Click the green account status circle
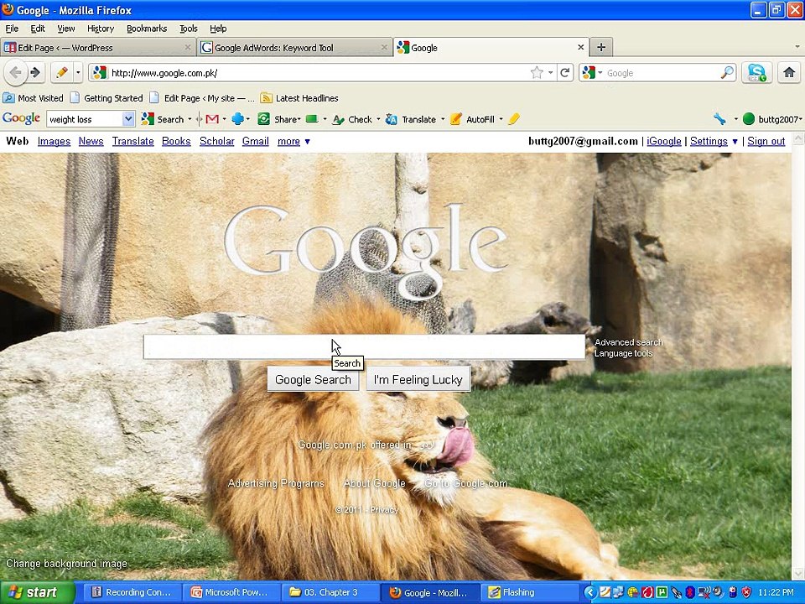The image size is (805, 604). click(749, 119)
